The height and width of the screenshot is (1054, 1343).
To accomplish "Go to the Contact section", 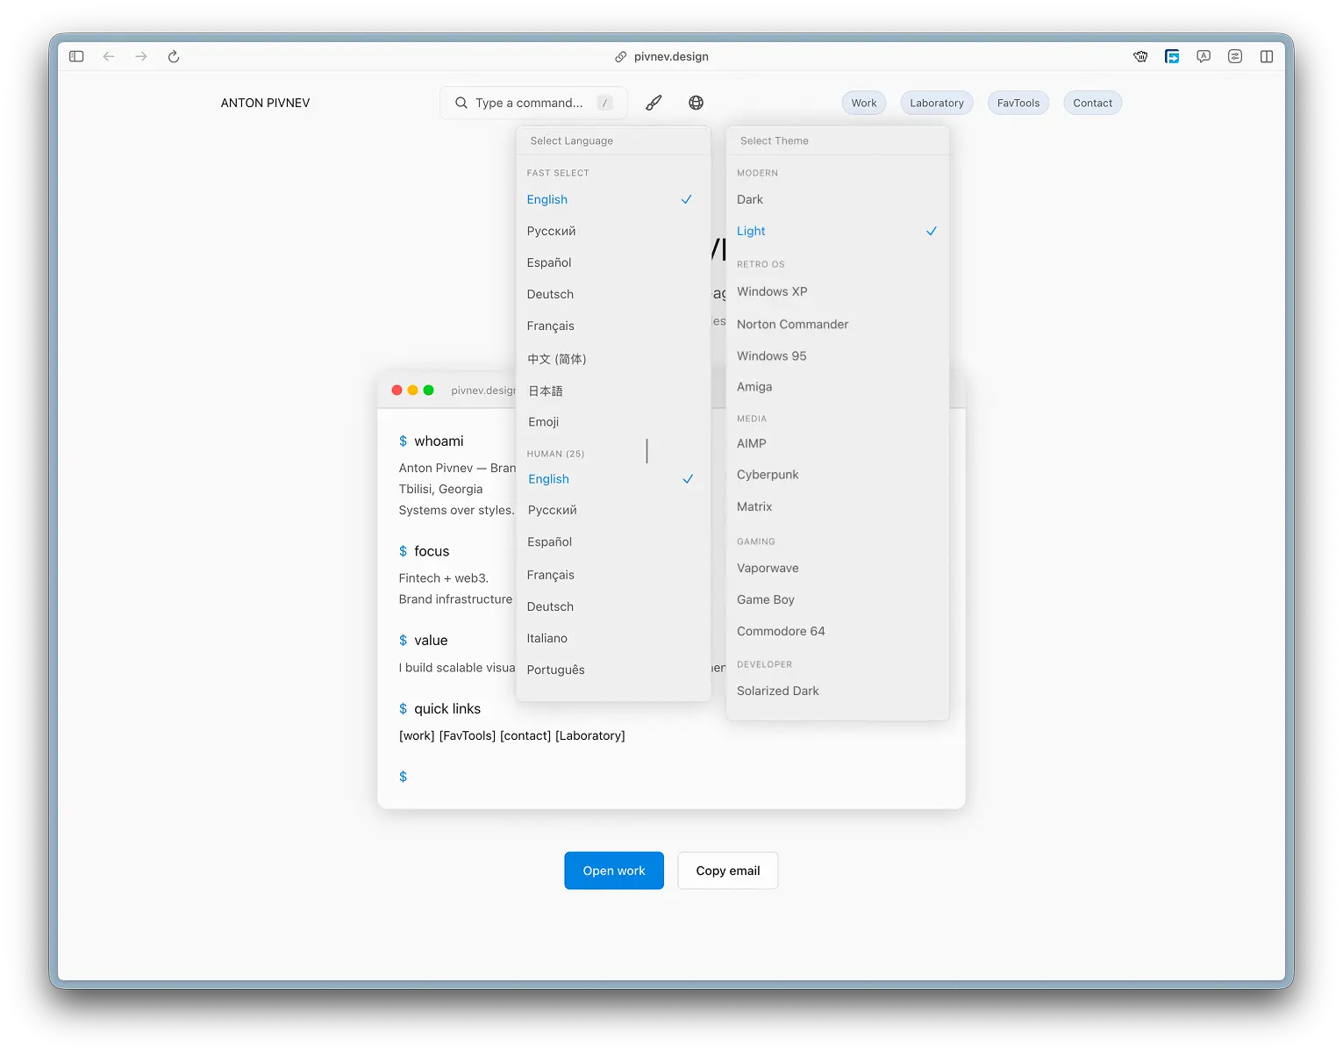I will pyautogui.click(x=1092, y=103).
